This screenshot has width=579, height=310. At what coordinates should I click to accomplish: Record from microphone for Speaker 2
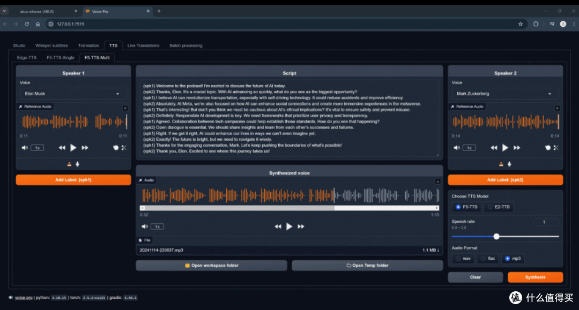point(510,164)
